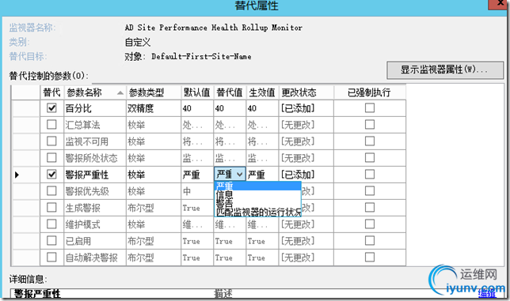
Task: Enable override for 警报优先级
Action: 51,191
